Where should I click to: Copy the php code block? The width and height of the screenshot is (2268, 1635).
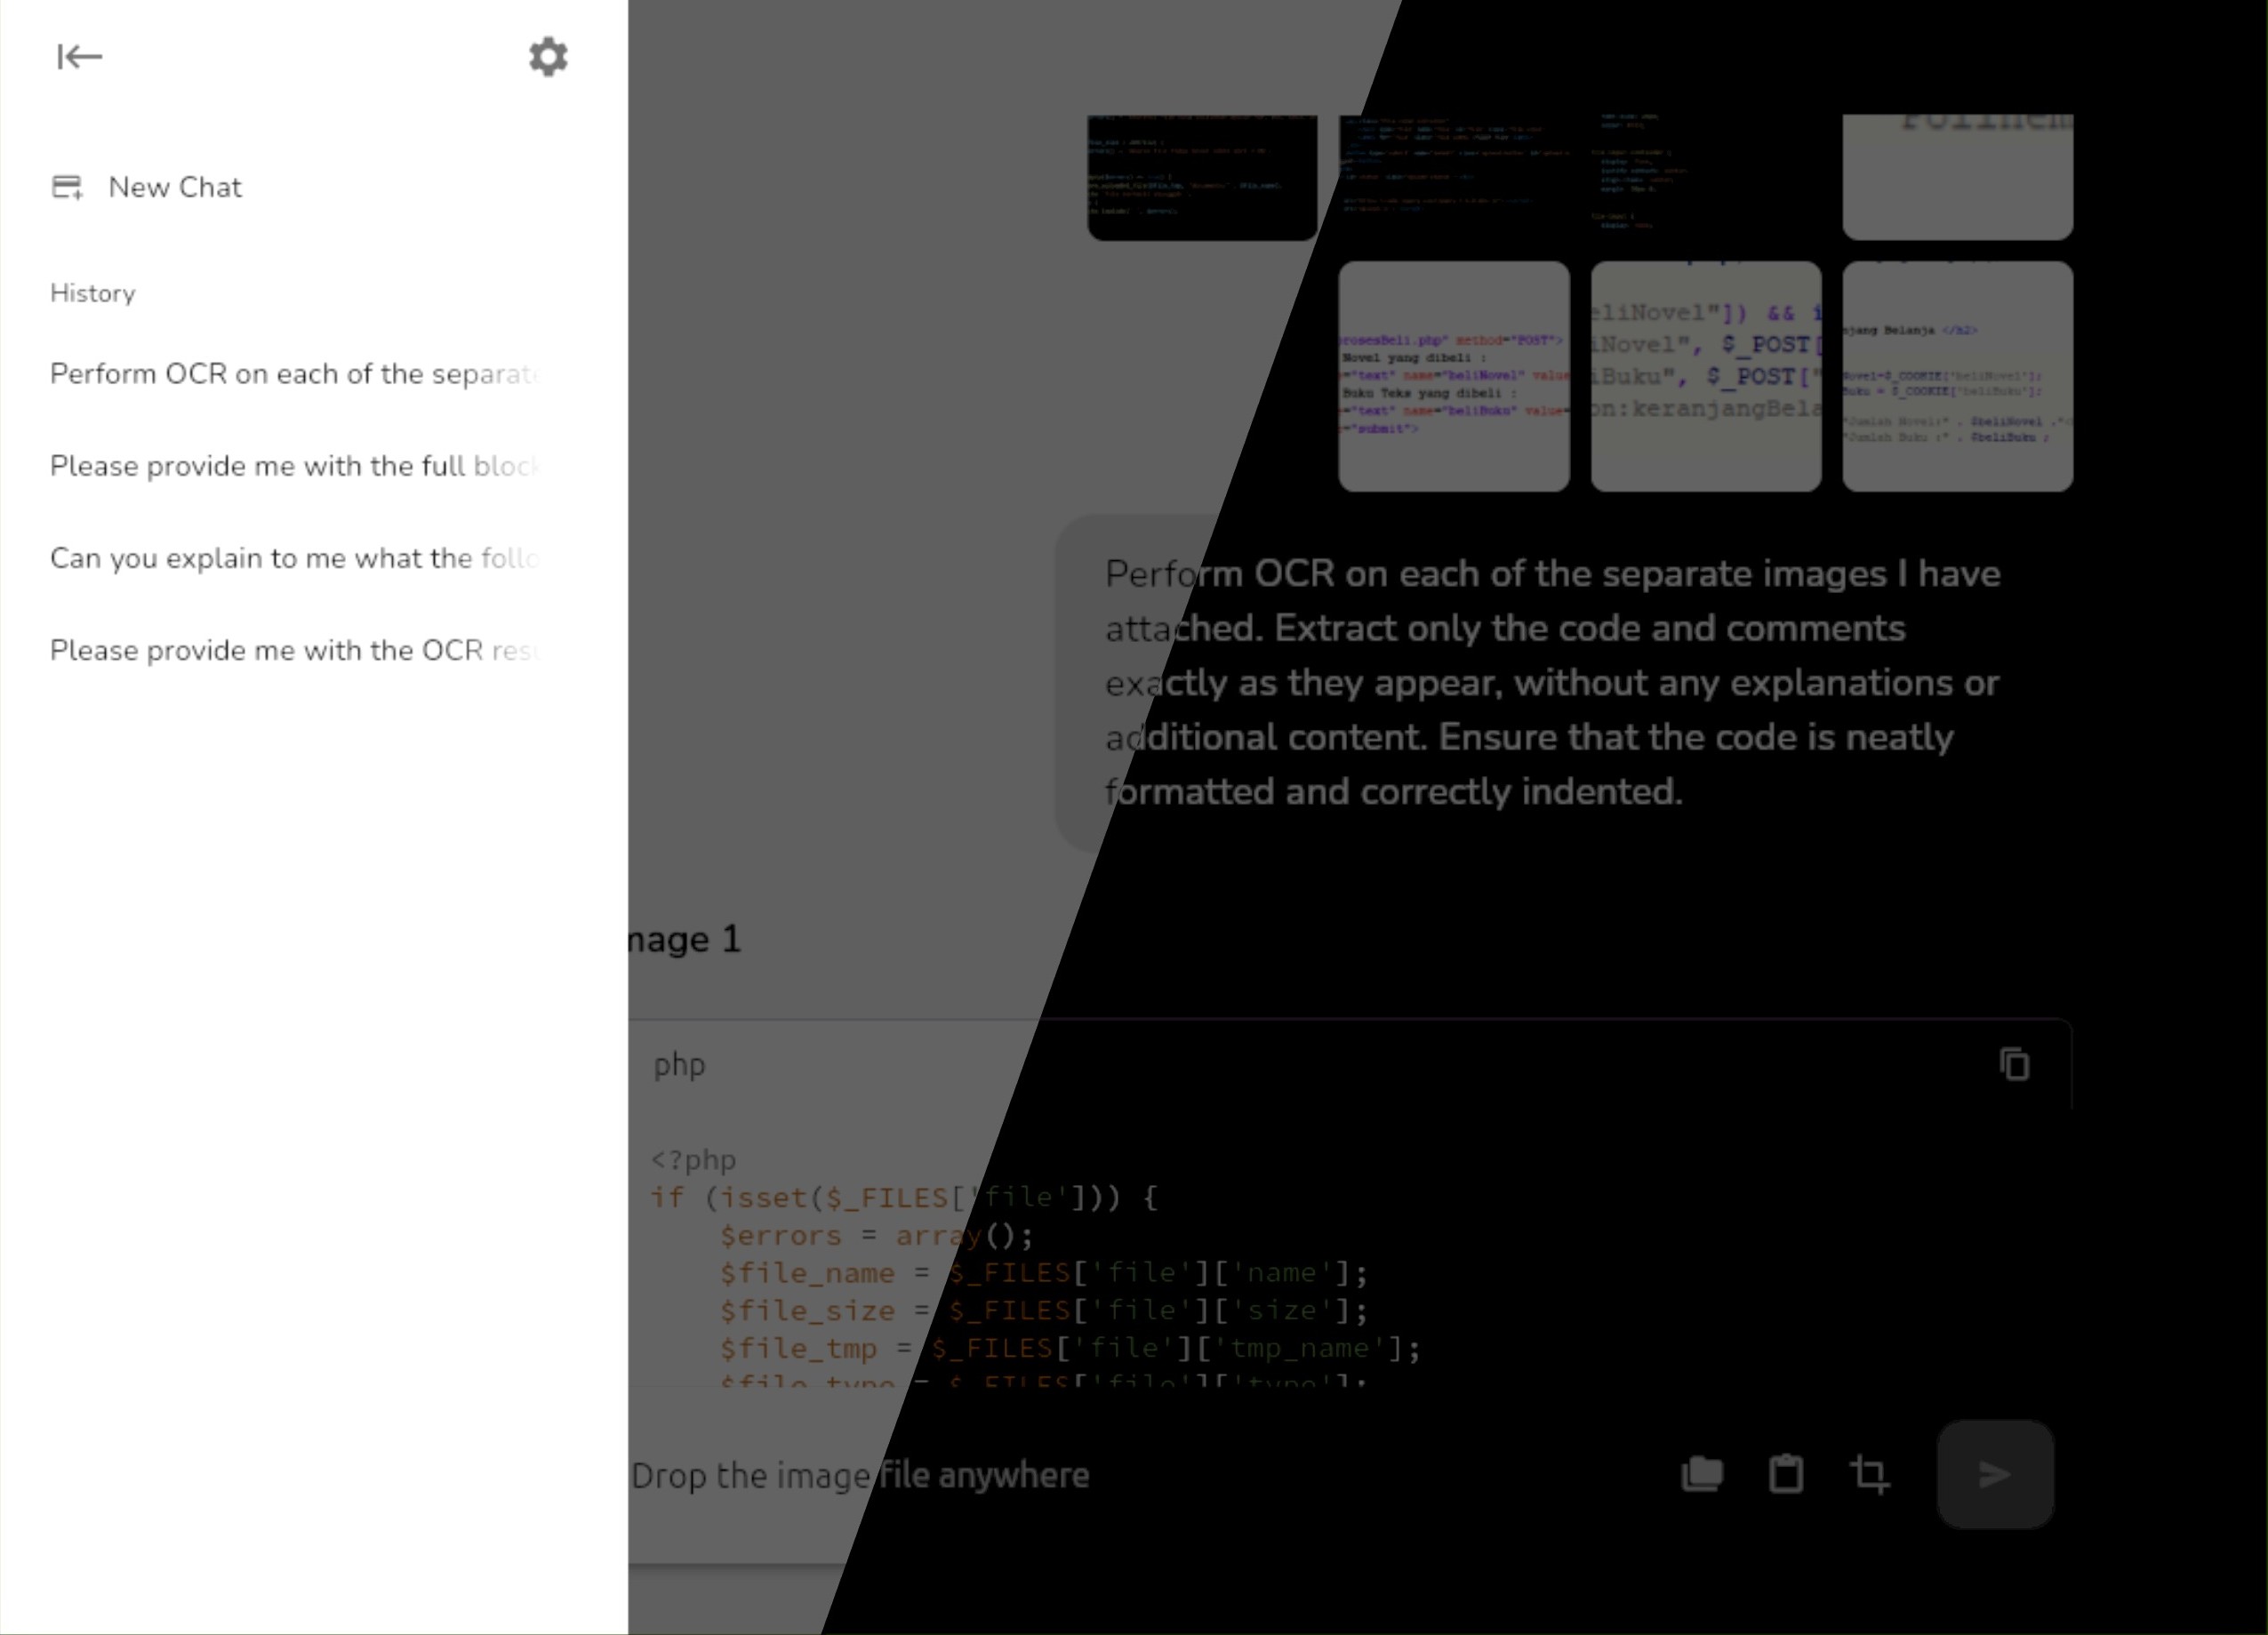[2014, 1064]
